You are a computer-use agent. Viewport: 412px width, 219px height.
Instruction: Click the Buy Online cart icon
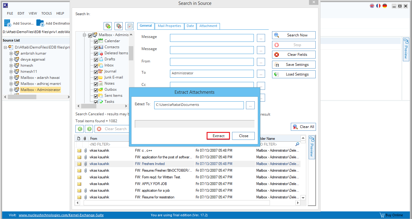click(382, 215)
